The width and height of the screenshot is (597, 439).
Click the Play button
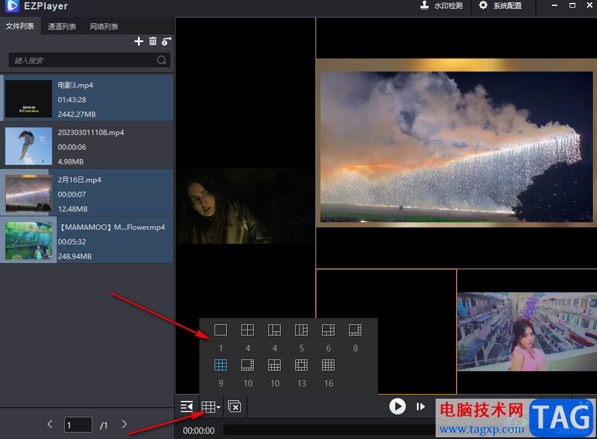point(398,406)
